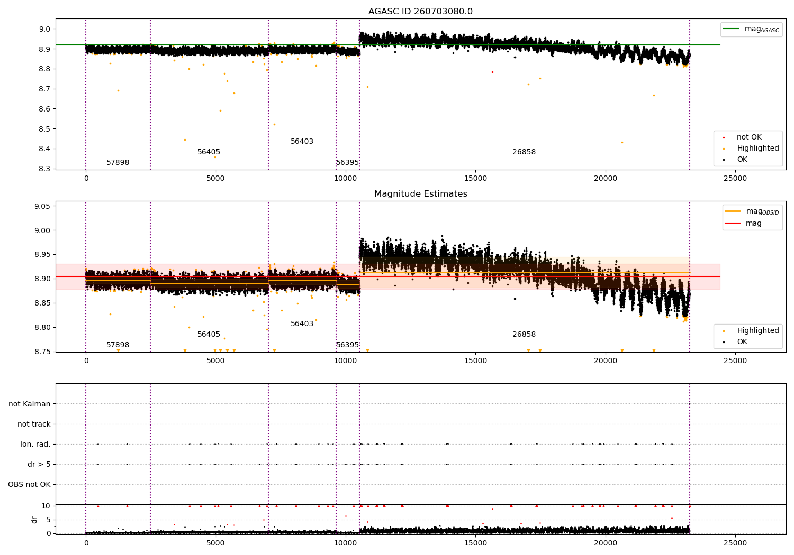Image resolution: width=794 pixels, height=555 pixels.
Task: Click x-tick 5000 under Magnitude Estimates plot
Action: [x=215, y=361]
